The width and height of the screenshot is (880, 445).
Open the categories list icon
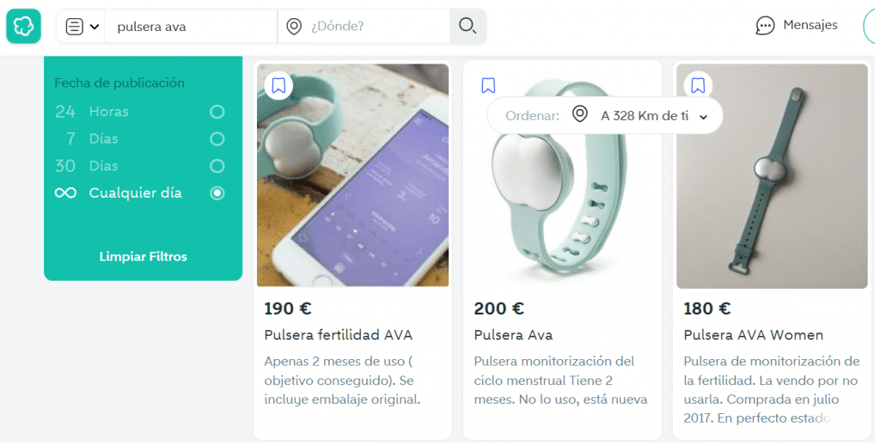[74, 27]
